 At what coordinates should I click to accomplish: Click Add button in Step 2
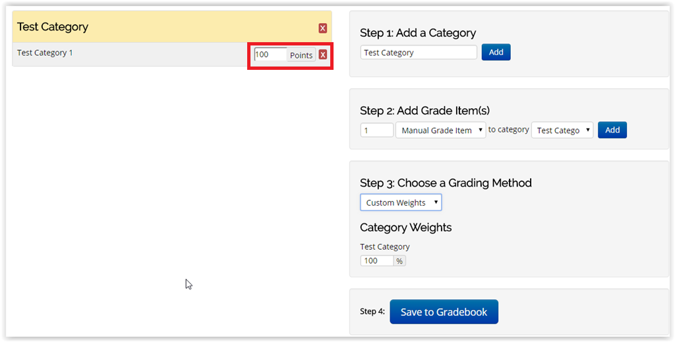[612, 130]
